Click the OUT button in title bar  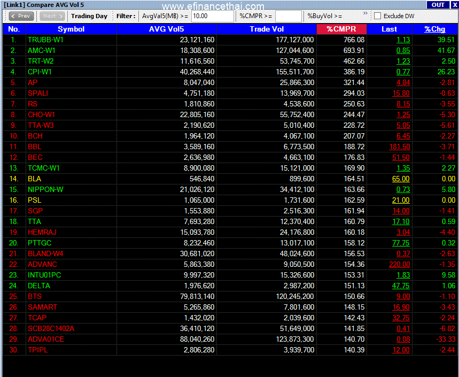click(x=438, y=5)
